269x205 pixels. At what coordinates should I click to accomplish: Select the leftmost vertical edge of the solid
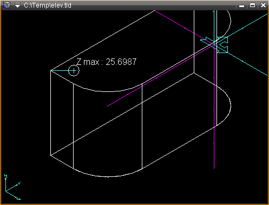[51, 113]
